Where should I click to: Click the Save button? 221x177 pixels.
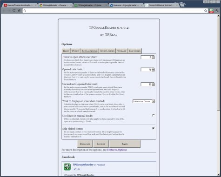point(125,144)
